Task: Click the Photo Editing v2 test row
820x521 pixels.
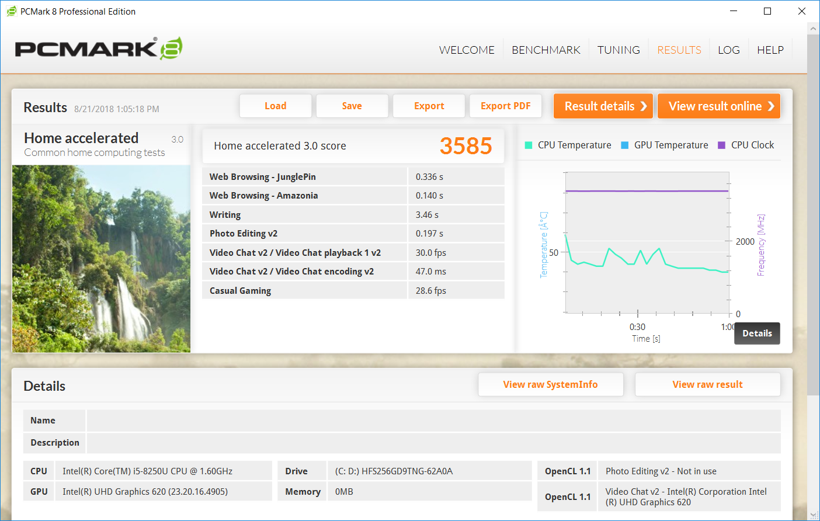Action: pos(353,234)
